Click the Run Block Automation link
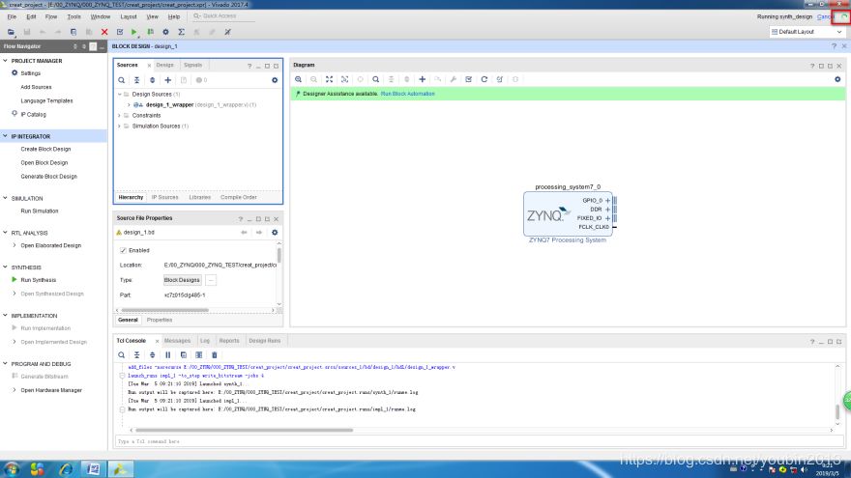 point(407,94)
